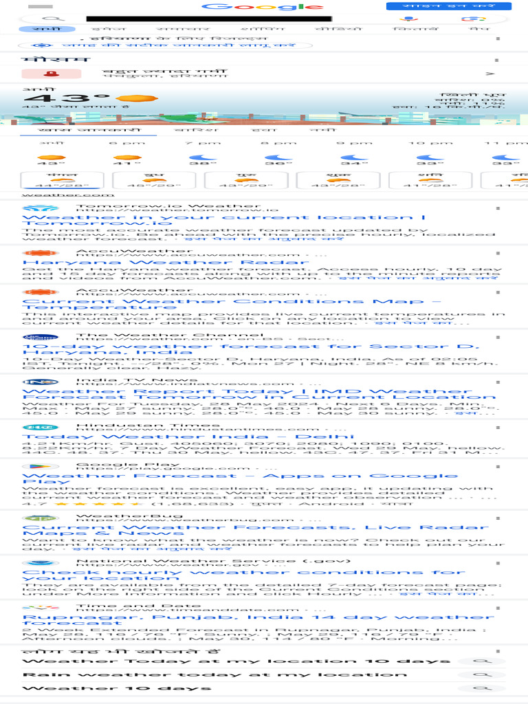Open 'Weather Forecast - Apps on Google Play' result
528x704 pixels.
coord(240,478)
